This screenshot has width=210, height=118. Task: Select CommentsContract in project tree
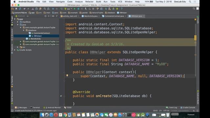point(42,33)
